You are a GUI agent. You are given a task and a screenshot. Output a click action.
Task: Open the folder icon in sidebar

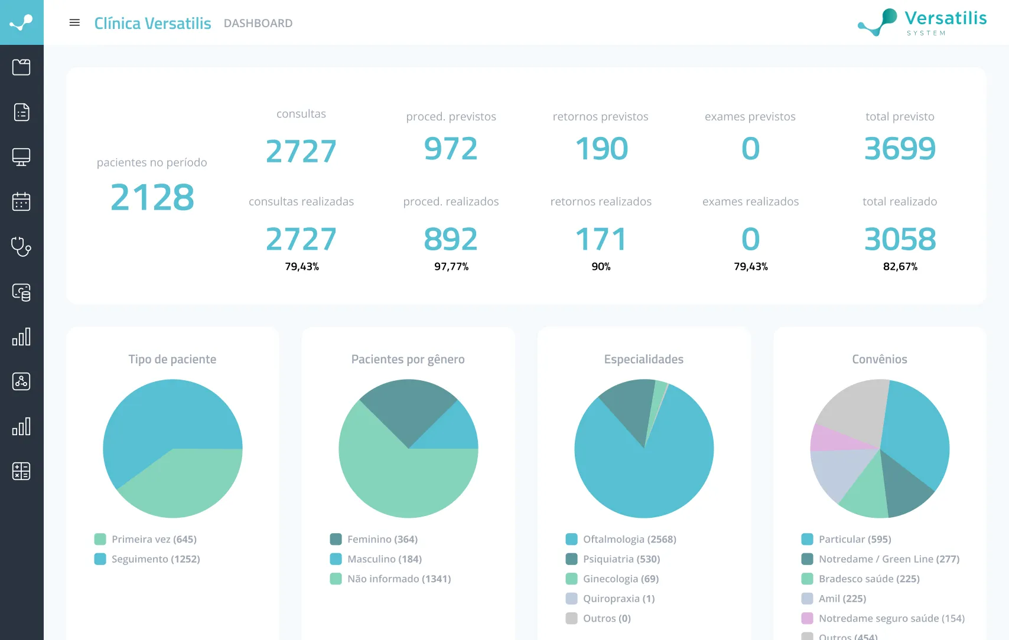[21, 67]
